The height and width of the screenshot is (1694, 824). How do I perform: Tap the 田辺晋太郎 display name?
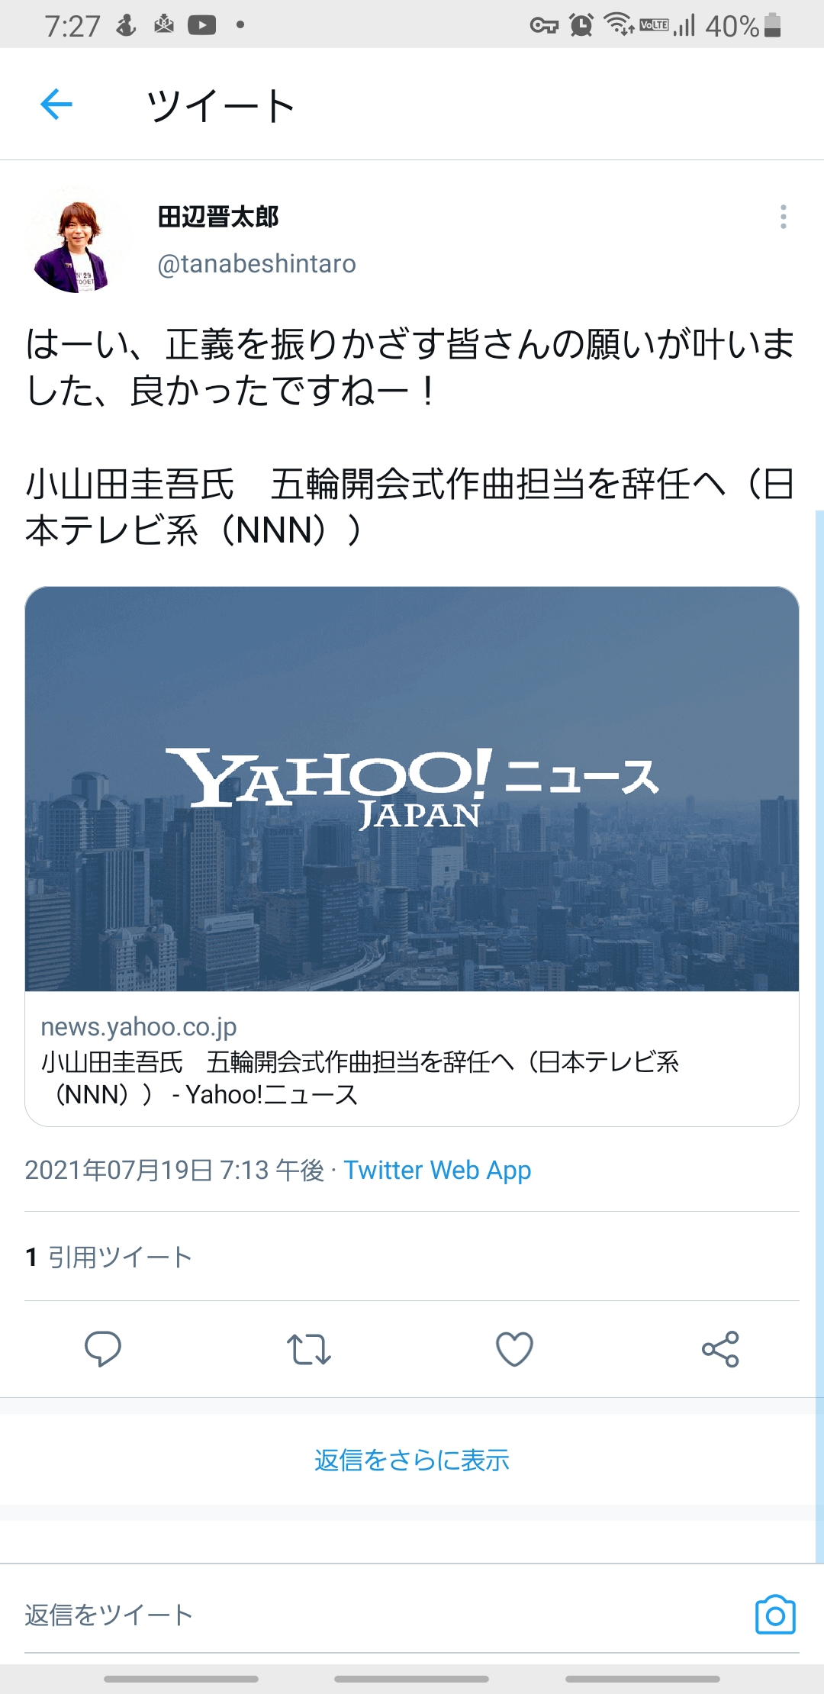tap(218, 217)
